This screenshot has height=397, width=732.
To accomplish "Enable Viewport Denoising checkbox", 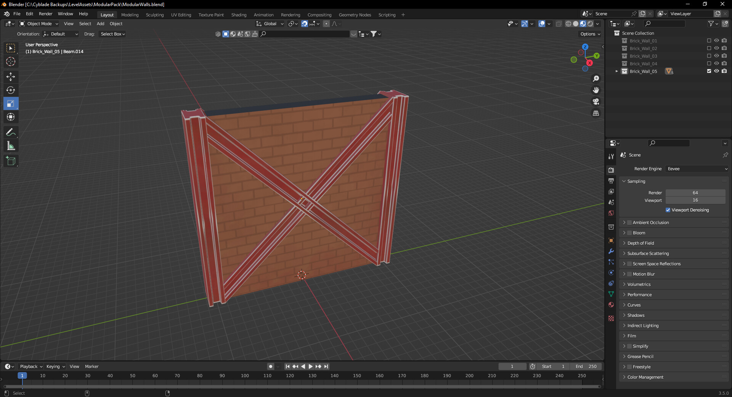I will (x=668, y=210).
